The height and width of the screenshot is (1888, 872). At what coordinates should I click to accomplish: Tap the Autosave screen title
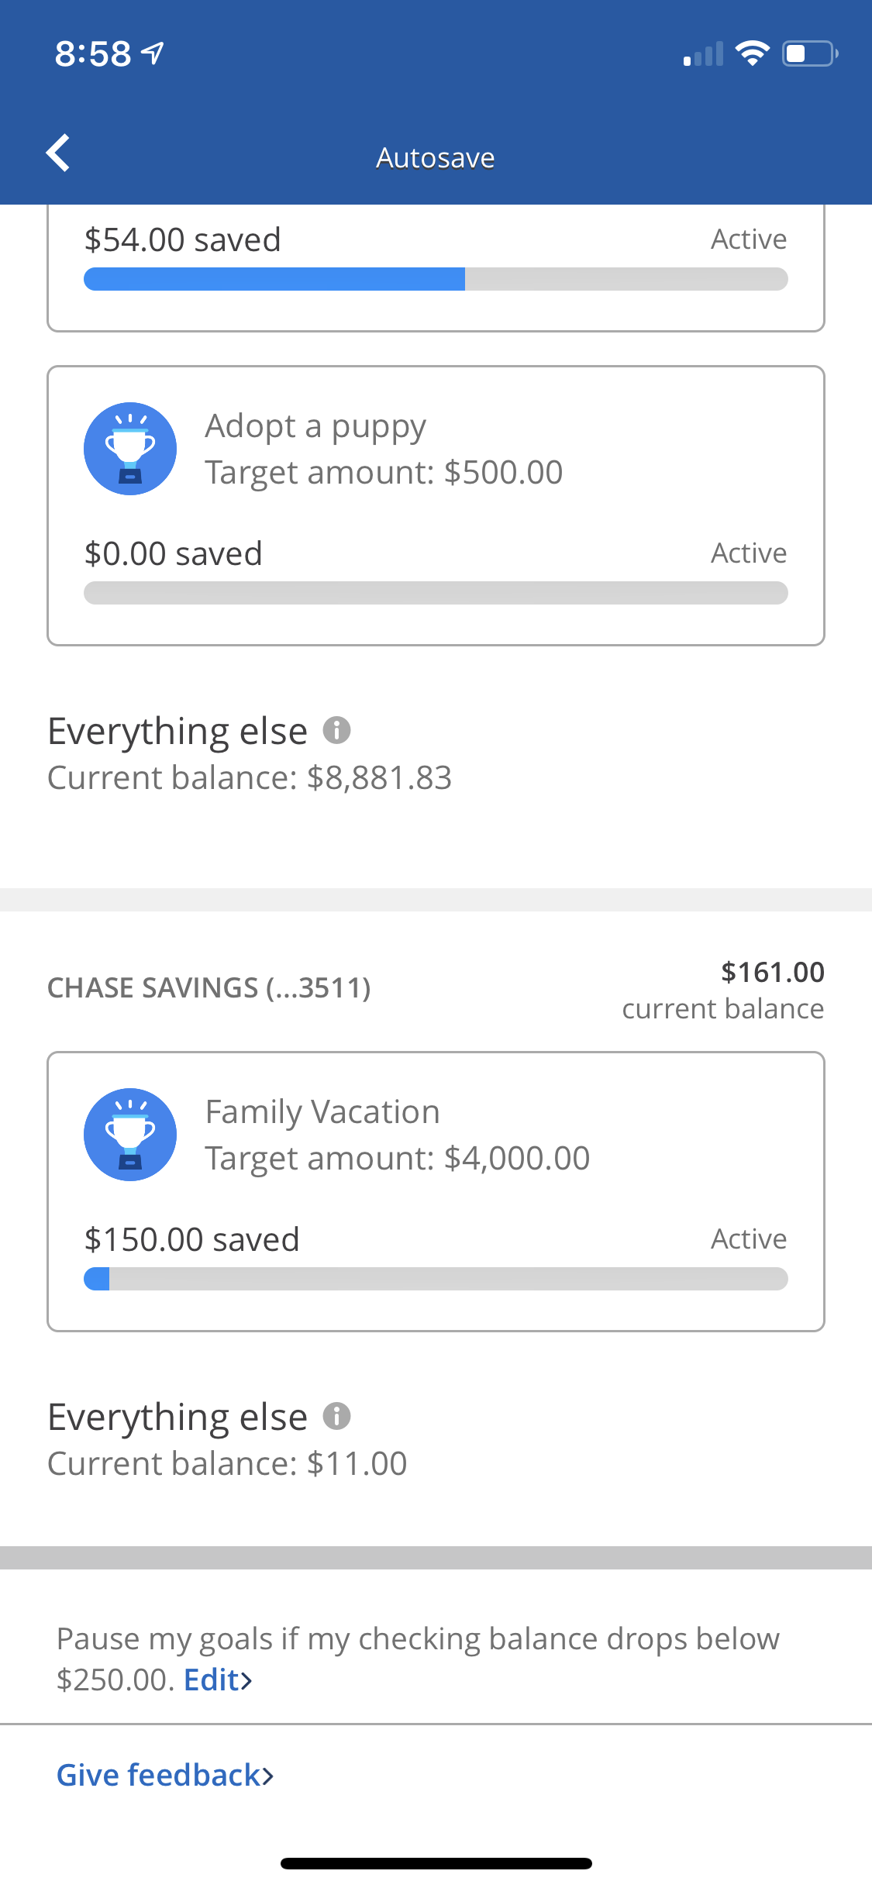[x=436, y=158]
